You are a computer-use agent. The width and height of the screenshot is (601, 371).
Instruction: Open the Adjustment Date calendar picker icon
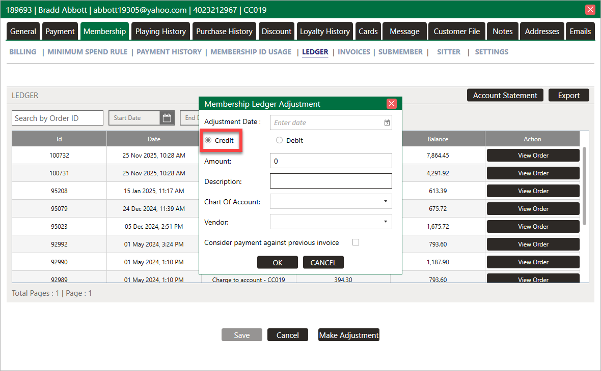tap(387, 122)
